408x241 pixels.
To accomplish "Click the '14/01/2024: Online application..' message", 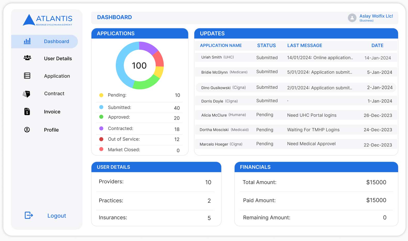I will [320, 58].
